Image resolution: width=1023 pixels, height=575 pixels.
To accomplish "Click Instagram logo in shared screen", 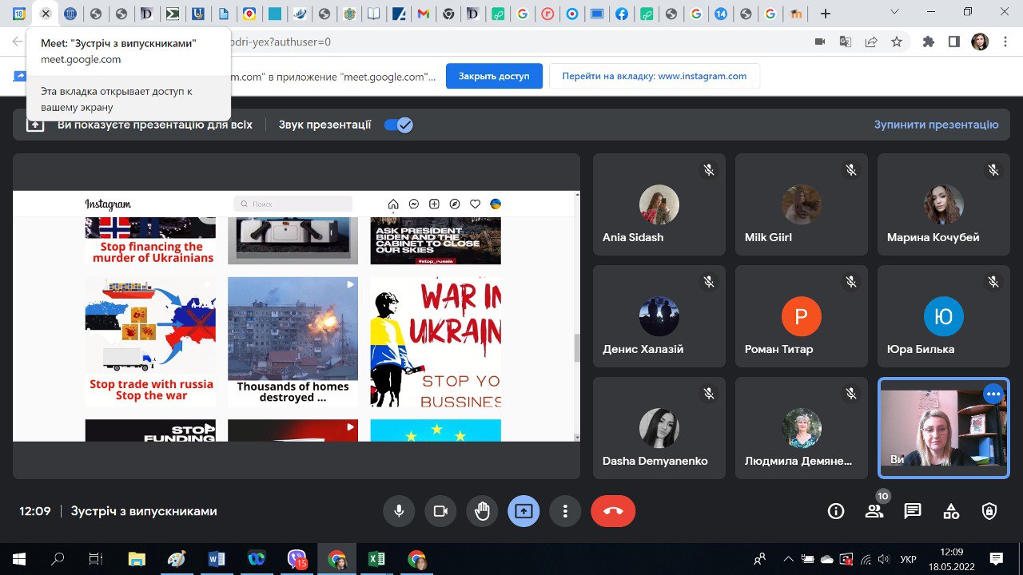I will (108, 204).
